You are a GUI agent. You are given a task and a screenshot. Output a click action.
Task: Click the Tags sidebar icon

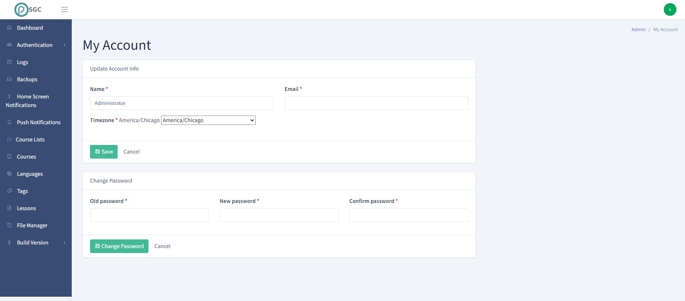click(x=9, y=191)
